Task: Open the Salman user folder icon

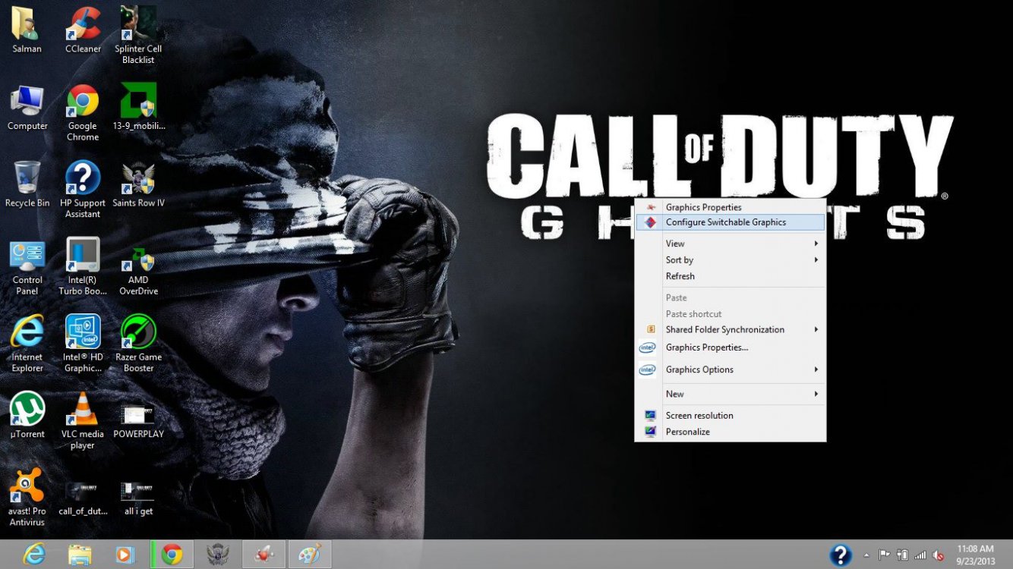Action: (27, 30)
